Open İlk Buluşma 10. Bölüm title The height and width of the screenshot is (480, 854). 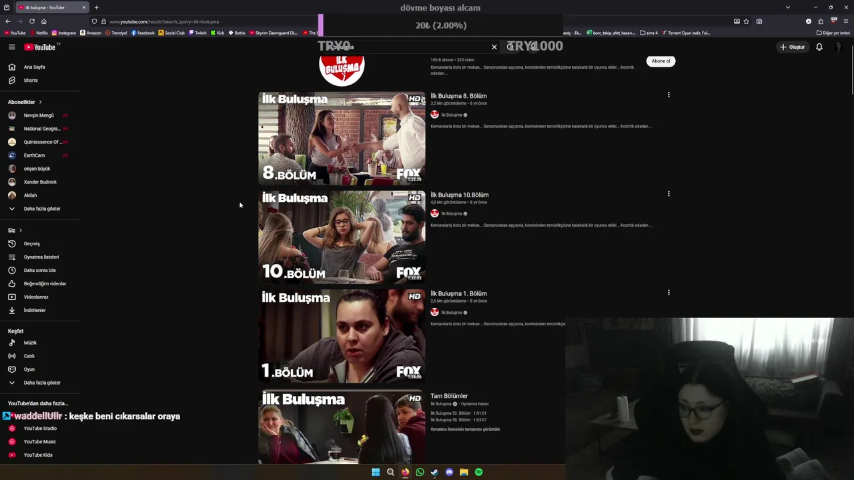click(460, 195)
